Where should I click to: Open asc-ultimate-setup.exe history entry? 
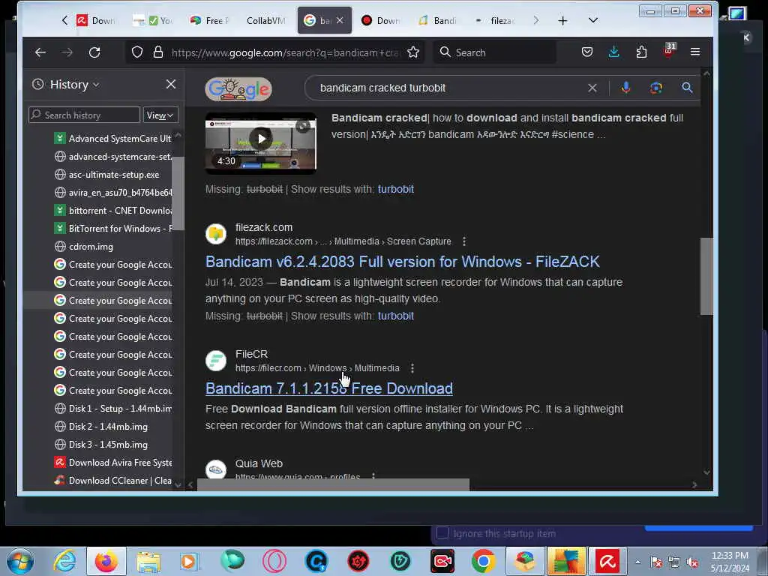(106, 175)
